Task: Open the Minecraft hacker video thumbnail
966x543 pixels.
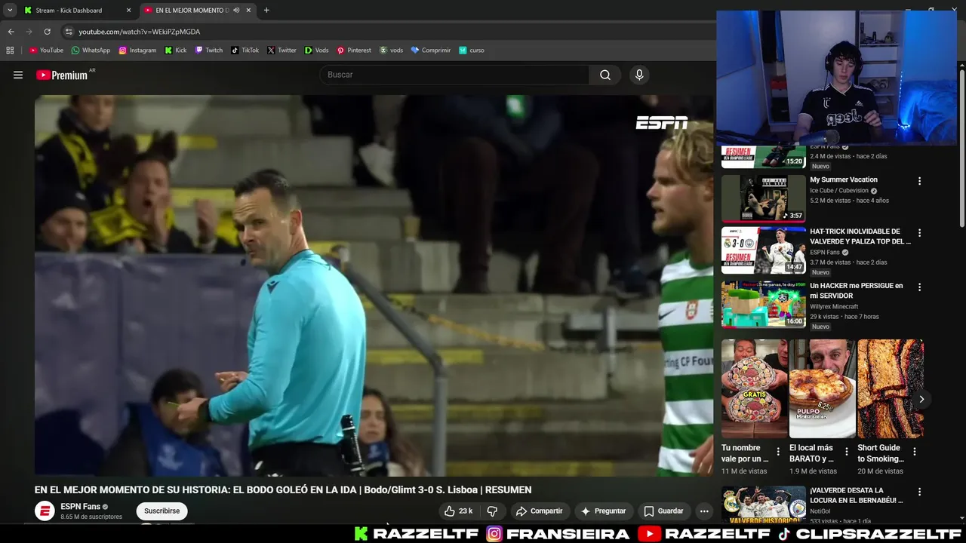Action: 764,305
